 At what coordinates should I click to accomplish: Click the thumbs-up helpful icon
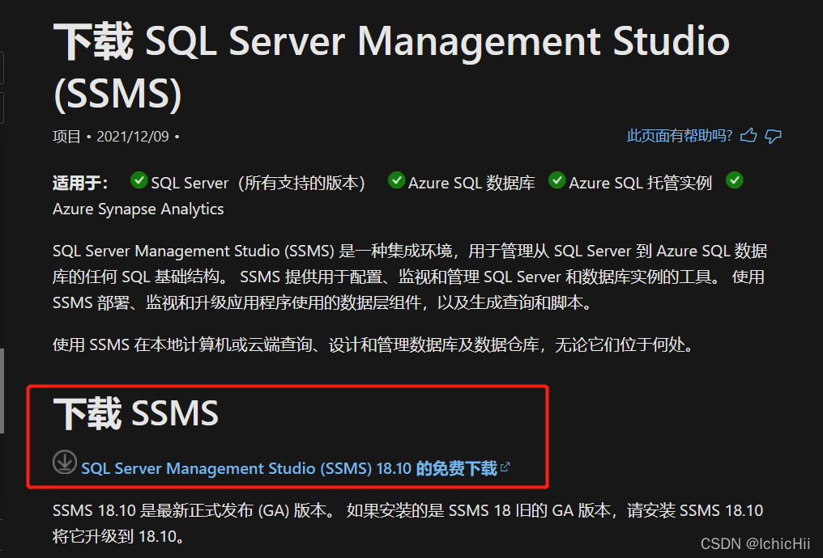[748, 136]
